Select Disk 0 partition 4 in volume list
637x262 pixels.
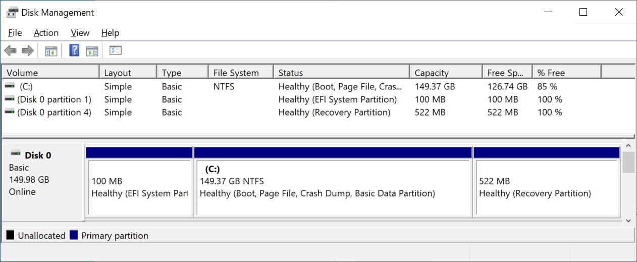[54, 112]
